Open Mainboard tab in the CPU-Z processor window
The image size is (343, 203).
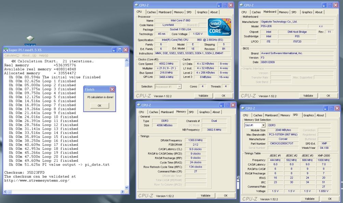pyautogui.click(x=165, y=12)
